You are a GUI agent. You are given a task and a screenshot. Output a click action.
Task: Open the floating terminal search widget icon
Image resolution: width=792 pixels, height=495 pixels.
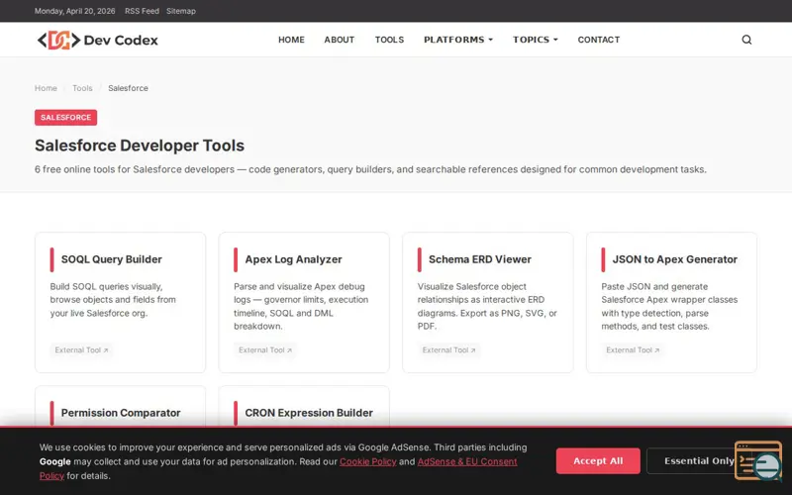(758, 460)
